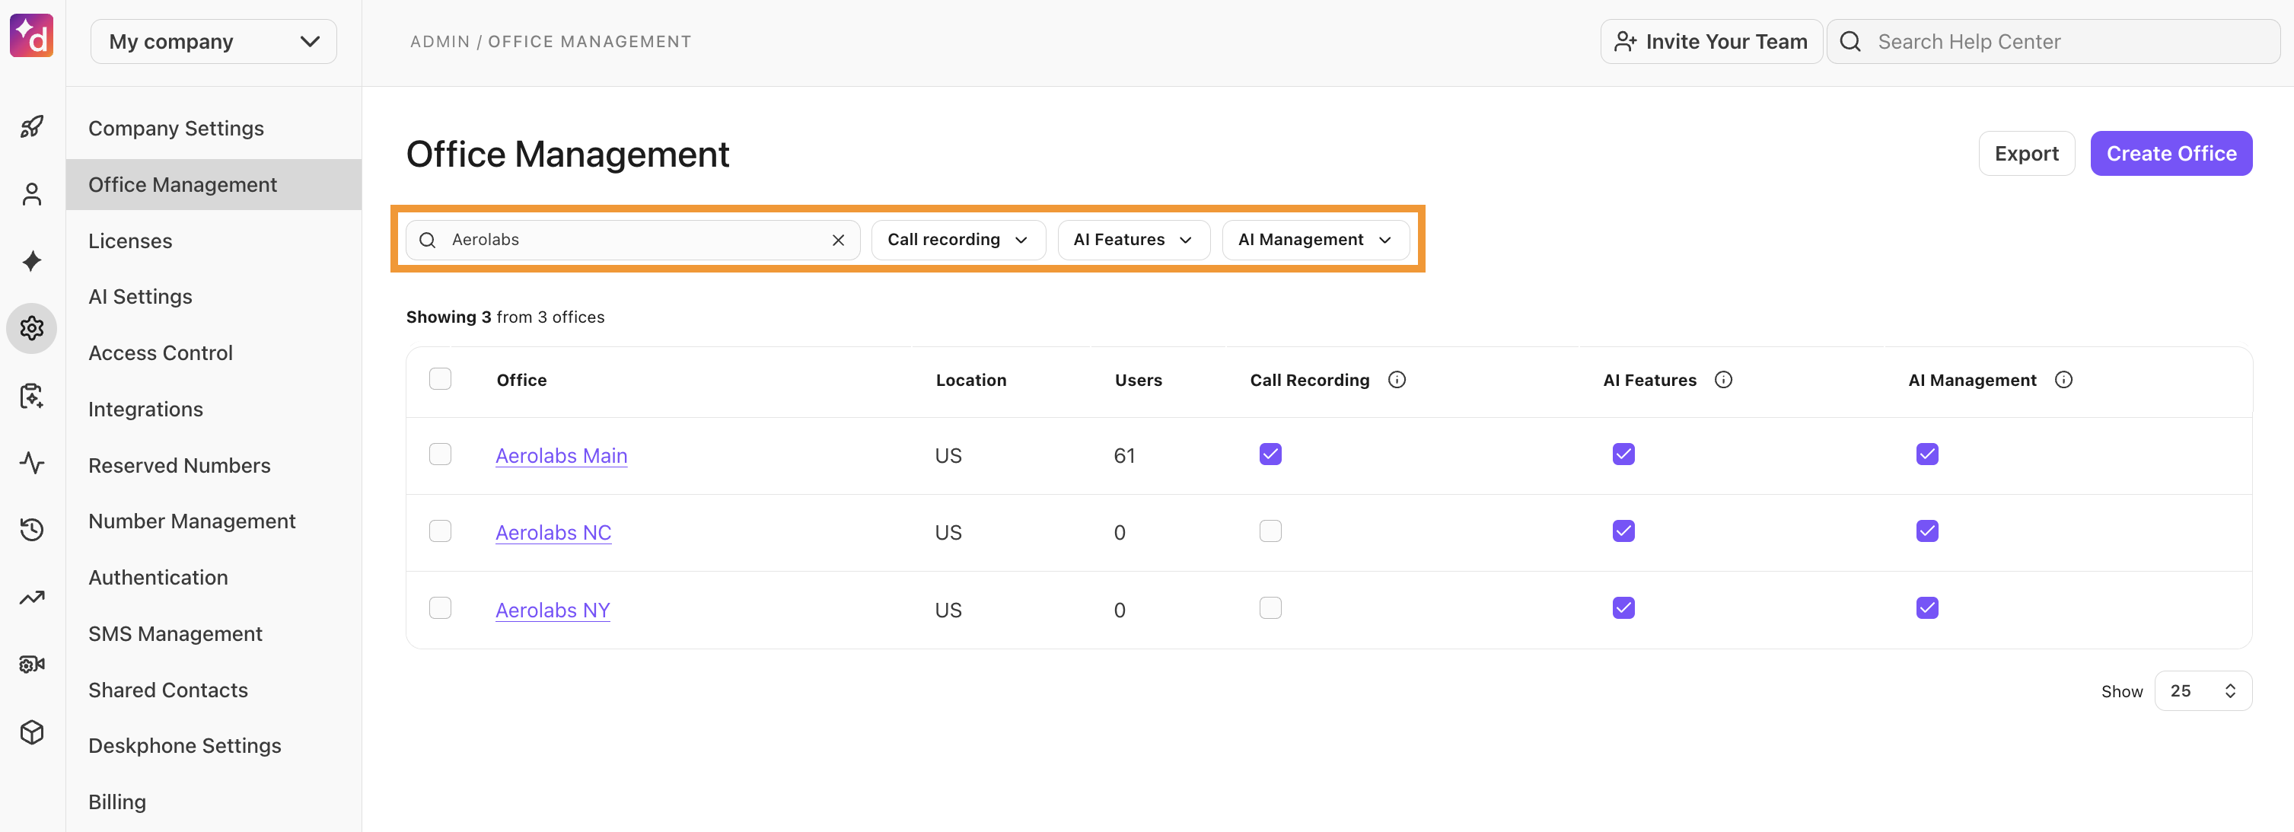
Task: Click the Export button
Action: [x=2027, y=153]
